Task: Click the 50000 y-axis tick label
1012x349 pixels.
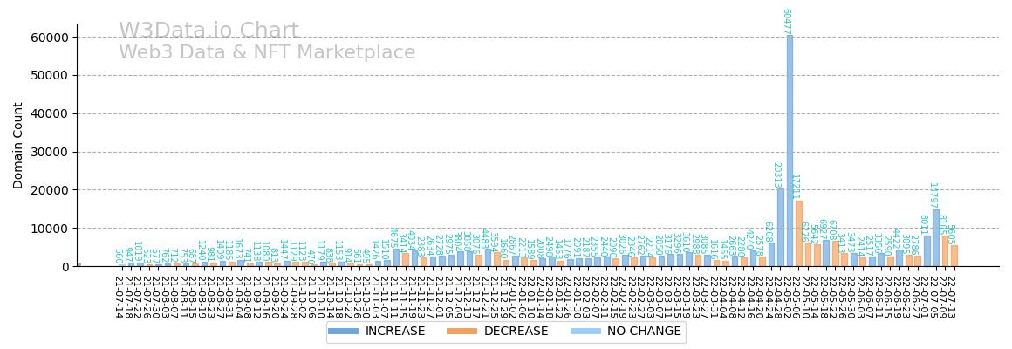Action: click(x=49, y=76)
